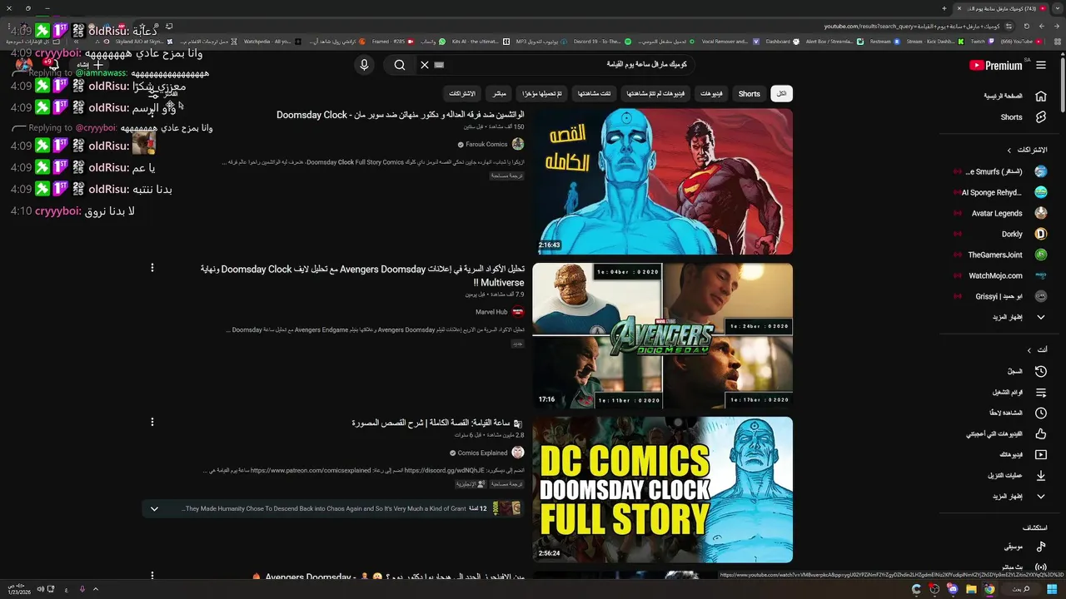Open Avatar Legends channel

[x=999, y=213]
